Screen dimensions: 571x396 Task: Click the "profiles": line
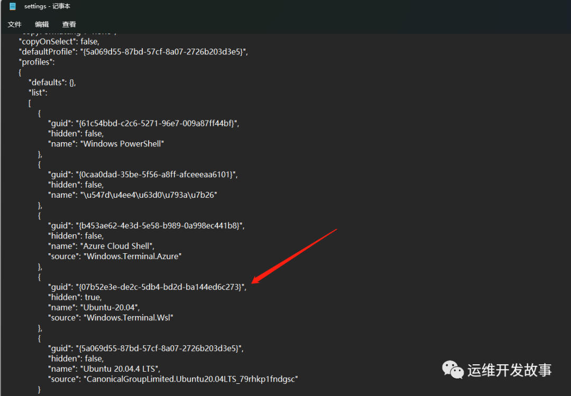(x=37, y=62)
